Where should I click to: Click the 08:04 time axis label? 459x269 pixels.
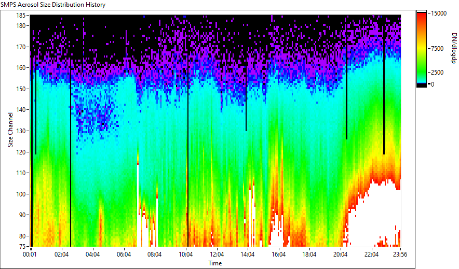pyautogui.click(x=154, y=254)
